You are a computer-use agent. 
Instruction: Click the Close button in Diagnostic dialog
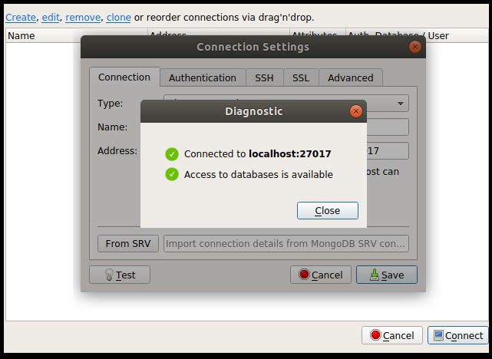click(x=328, y=210)
